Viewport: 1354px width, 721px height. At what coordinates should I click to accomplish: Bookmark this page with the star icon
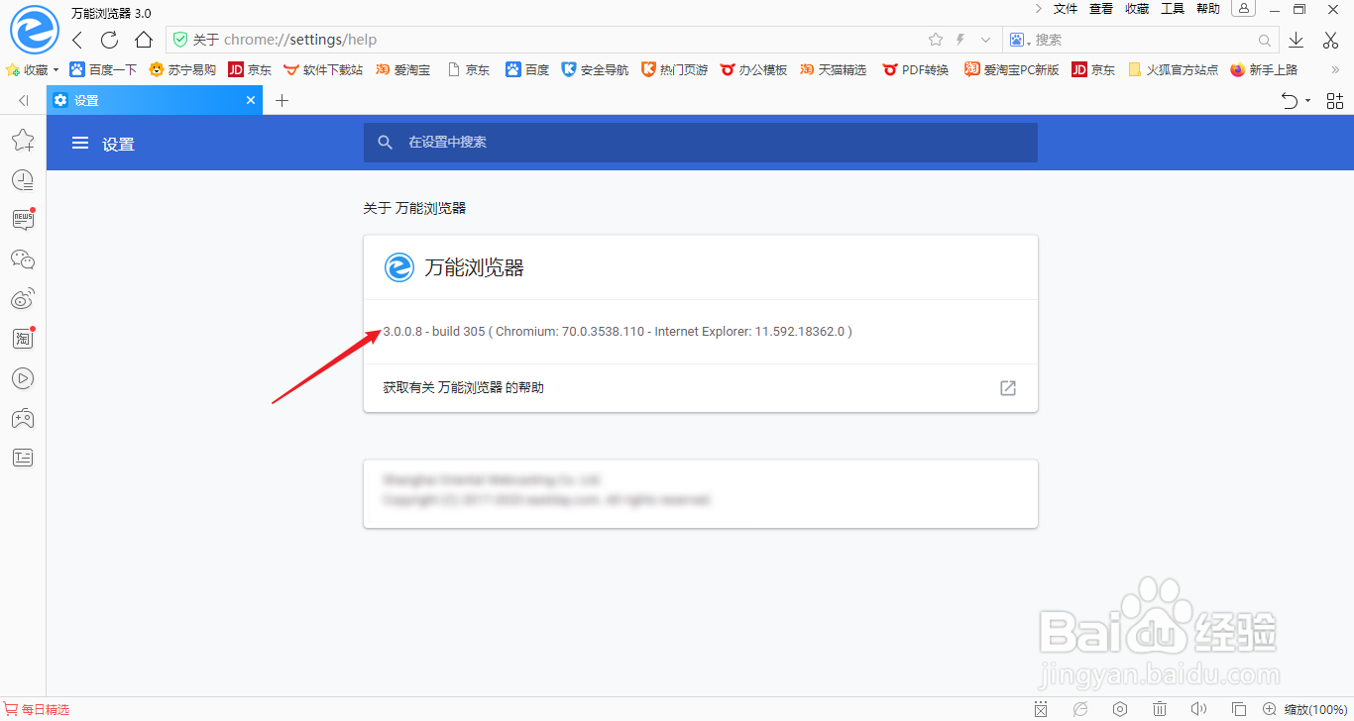(x=936, y=40)
